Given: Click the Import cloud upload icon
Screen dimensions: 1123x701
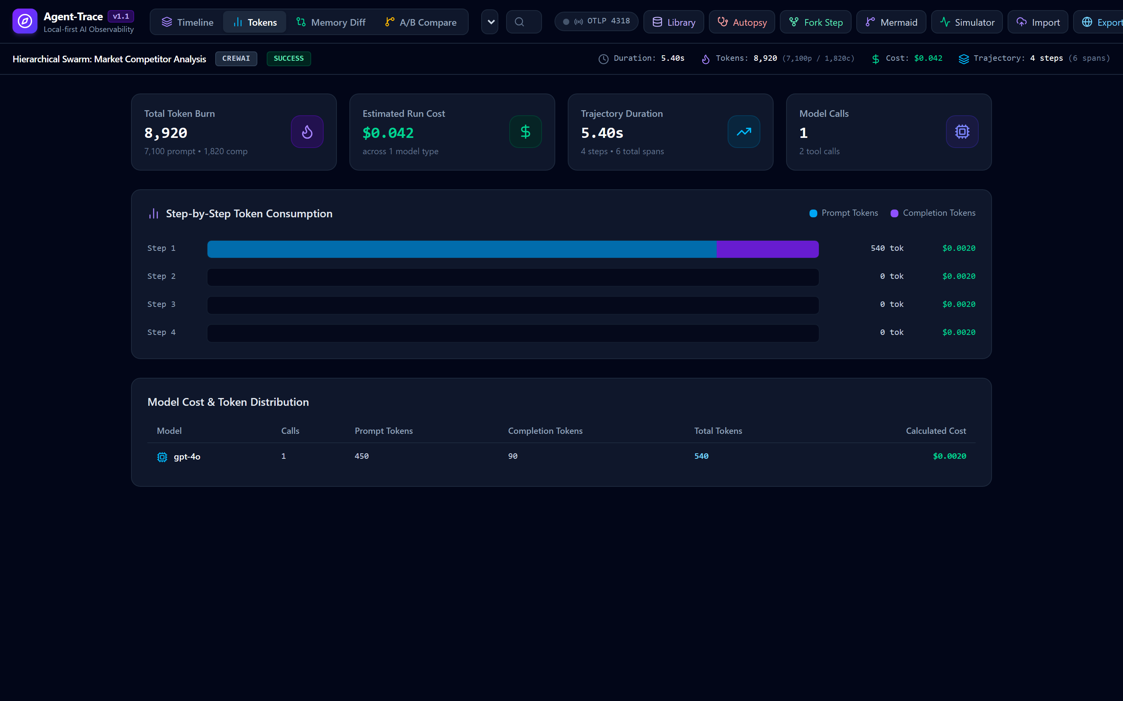Looking at the screenshot, I should (1021, 22).
